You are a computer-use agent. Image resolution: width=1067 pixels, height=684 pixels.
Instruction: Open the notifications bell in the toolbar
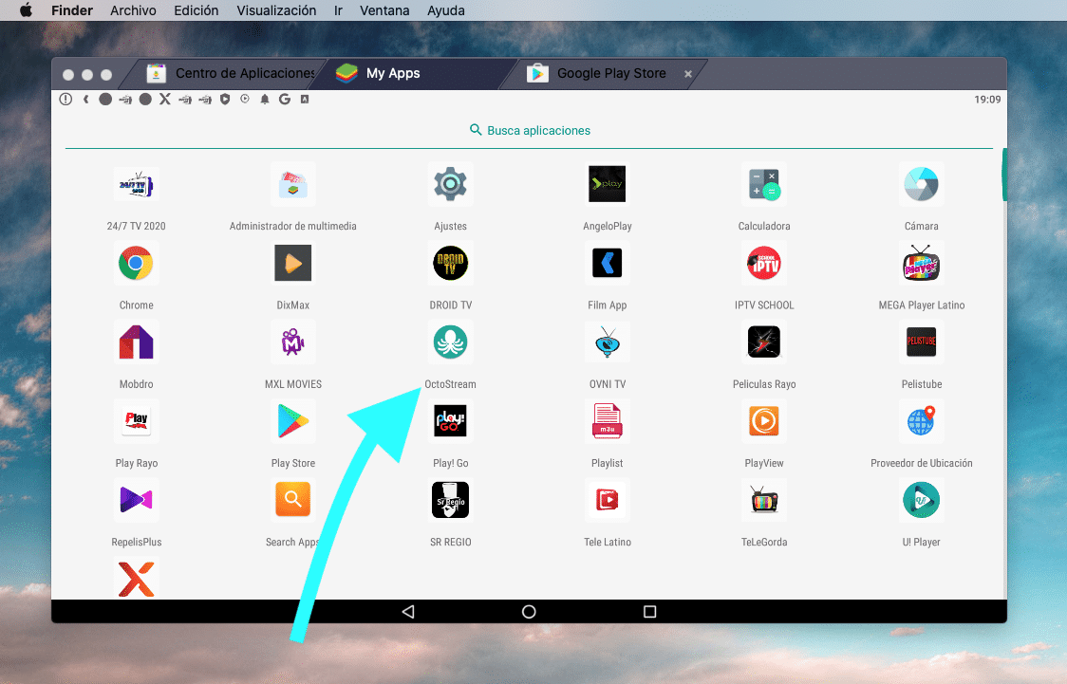click(265, 99)
